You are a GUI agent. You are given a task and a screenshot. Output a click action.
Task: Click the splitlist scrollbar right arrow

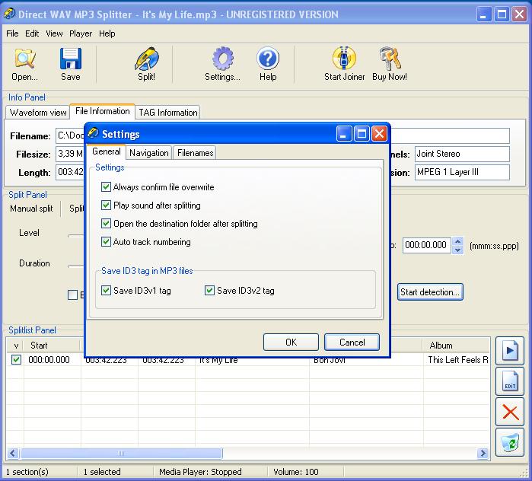click(483, 453)
